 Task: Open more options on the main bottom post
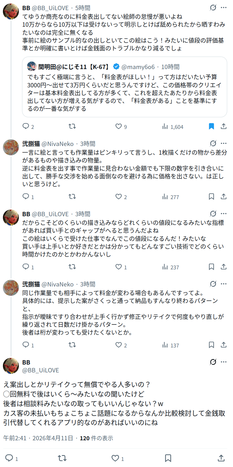(x=223, y=362)
